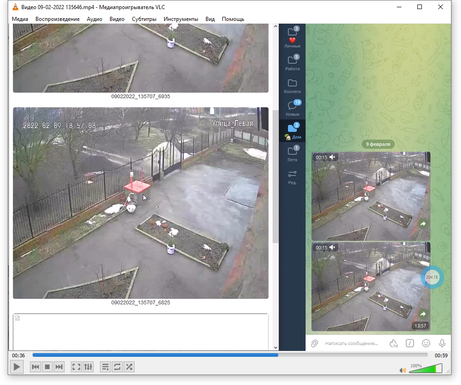Open the Аудио menu
The width and height of the screenshot is (461, 385).
point(95,19)
